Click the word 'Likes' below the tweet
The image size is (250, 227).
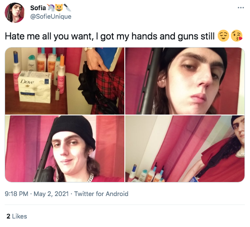20,216
